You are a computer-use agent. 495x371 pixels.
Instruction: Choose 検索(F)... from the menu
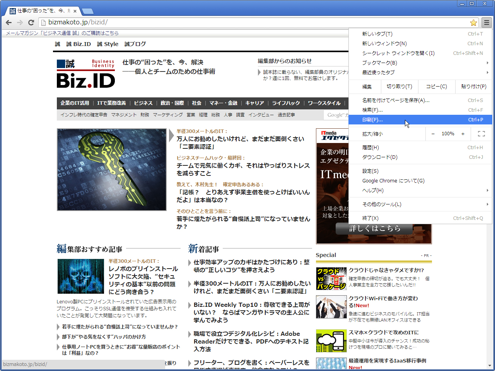point(420,110)
